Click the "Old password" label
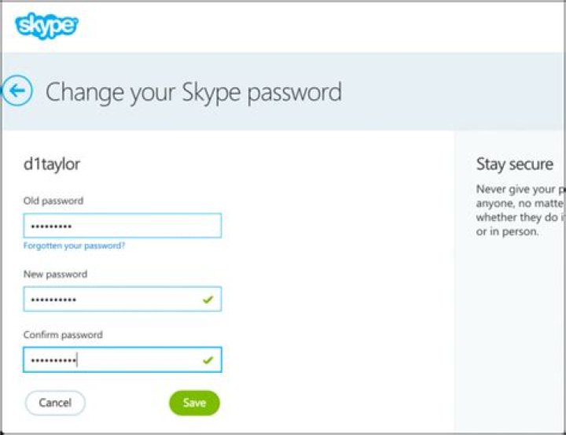The height and width of the screenshot is (435, 566). coord(53,201)
